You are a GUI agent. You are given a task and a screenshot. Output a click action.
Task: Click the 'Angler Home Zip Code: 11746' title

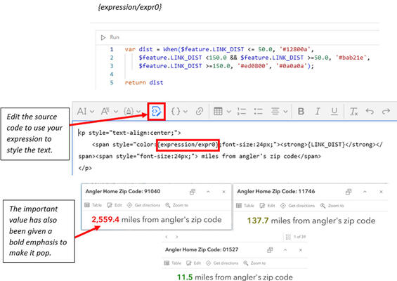276,191
